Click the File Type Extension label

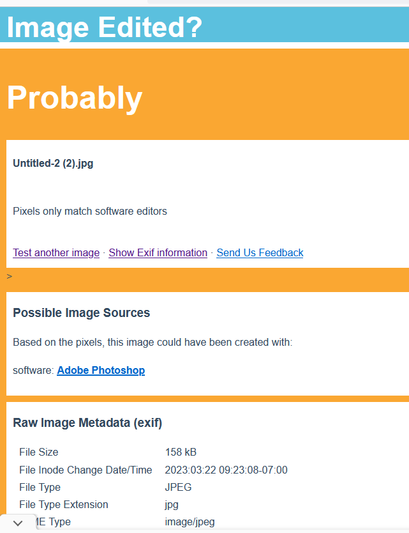click(x=63, y=504)
